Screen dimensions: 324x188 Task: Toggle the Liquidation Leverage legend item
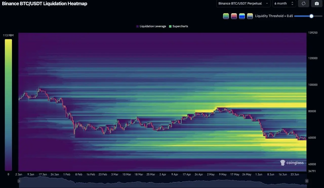[151, 26]
